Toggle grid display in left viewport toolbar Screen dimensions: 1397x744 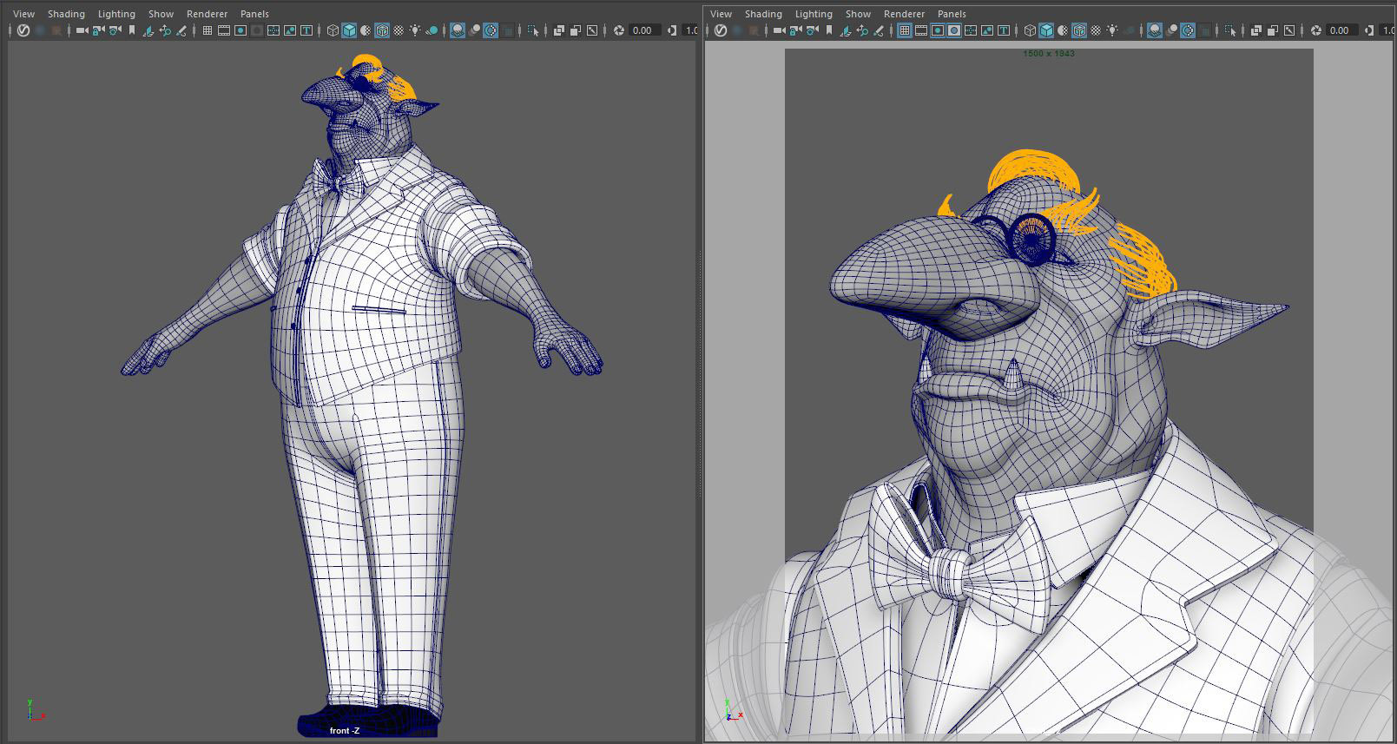coord(208,30)
